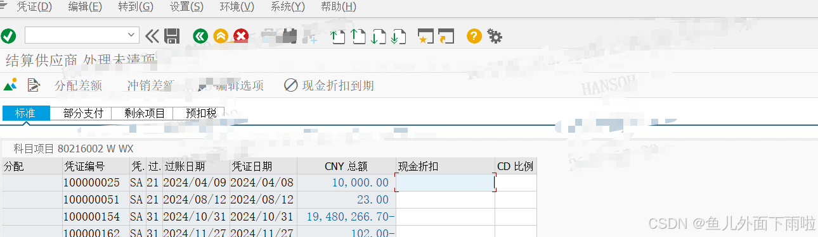Open the 帮助(H) menu
The width and height of the screenshot is (818, 237).
coord(338,7)
